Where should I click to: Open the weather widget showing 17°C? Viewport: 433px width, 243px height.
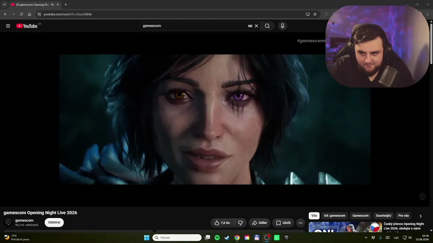[x=17, y=238]
